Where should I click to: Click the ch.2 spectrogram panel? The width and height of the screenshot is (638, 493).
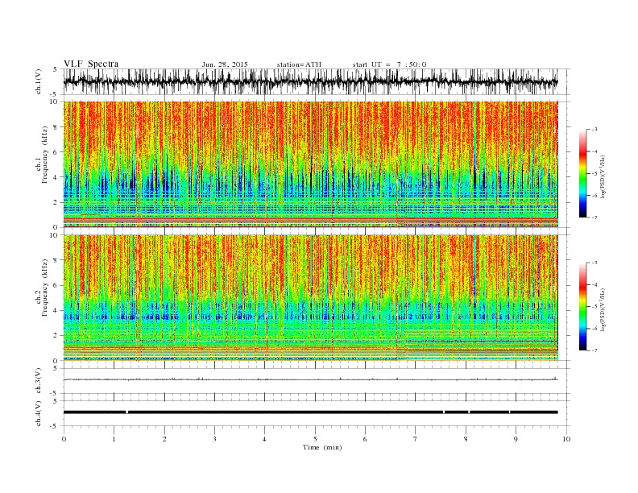[311, 298]
